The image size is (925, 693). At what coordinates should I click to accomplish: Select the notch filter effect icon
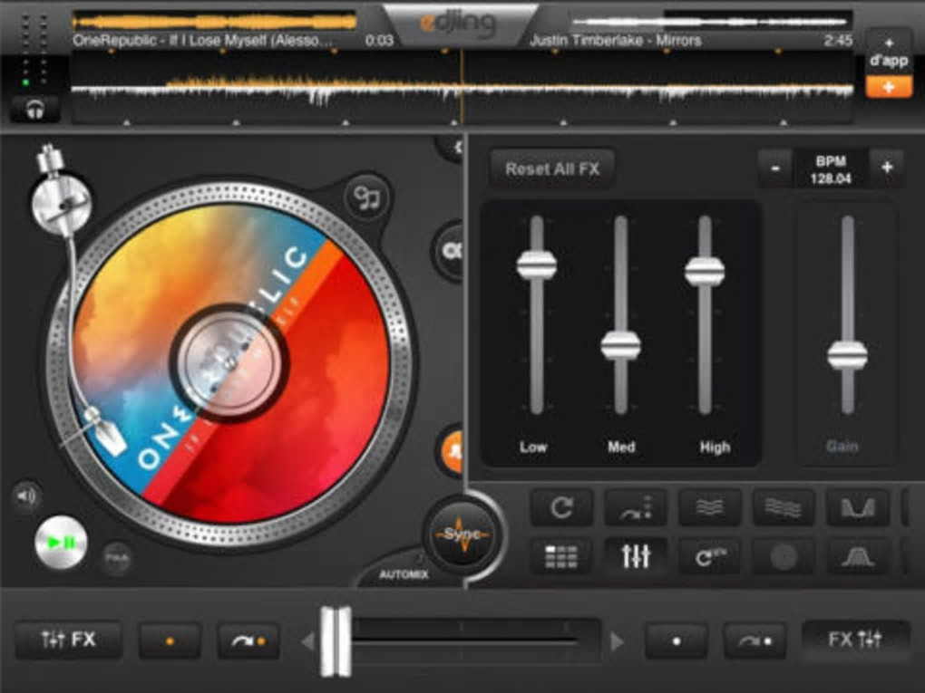(858, 507)
